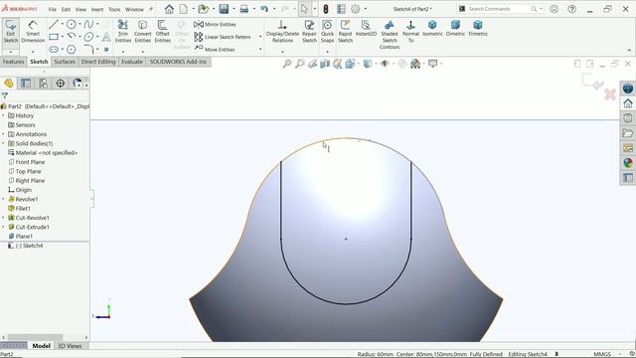Click the Home icon in top toolbar
The image size is (636, 358).
169,9
